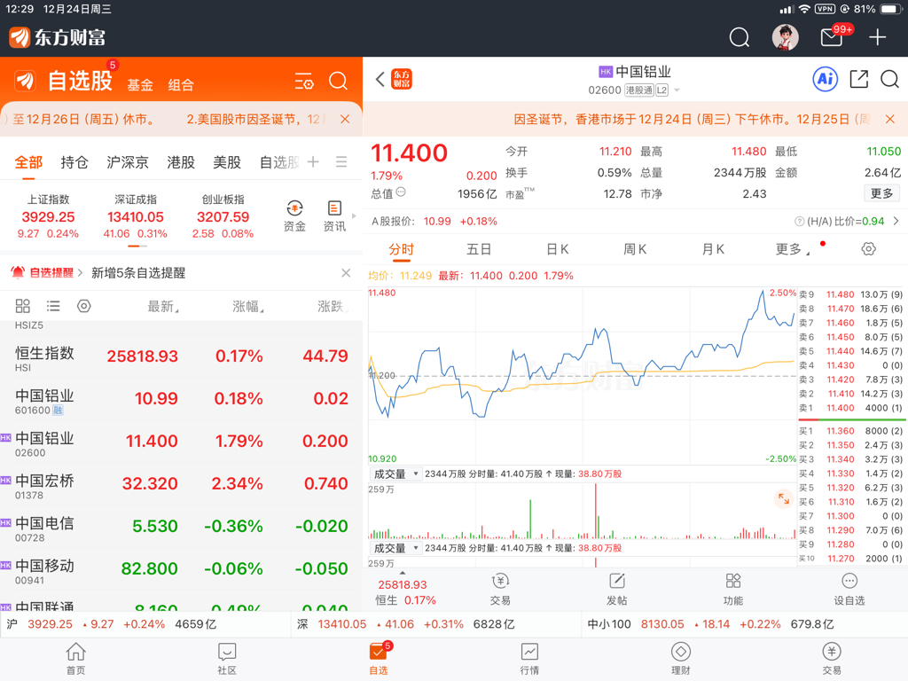Open 功能 functions icon

click(733, 589)
